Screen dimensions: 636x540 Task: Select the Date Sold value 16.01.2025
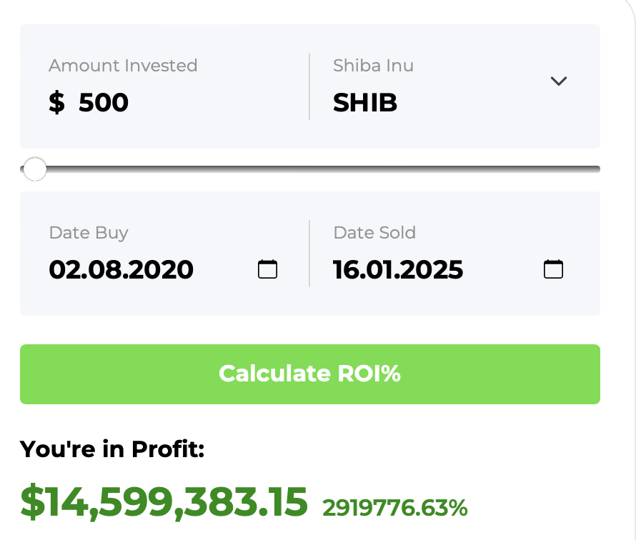(397, 270)
